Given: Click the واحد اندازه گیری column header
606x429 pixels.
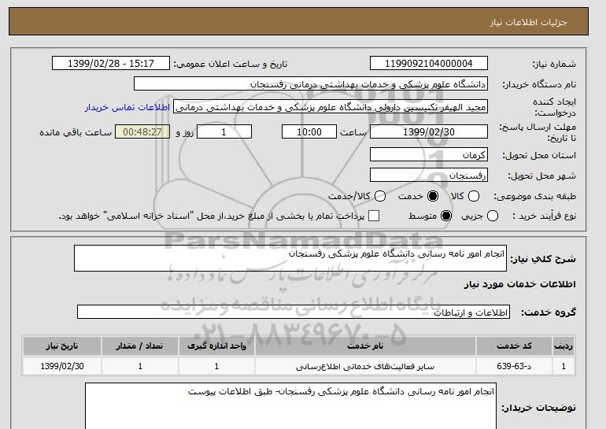Looking at the screenshot, I should pyautogui.click(x=216, y=346).
